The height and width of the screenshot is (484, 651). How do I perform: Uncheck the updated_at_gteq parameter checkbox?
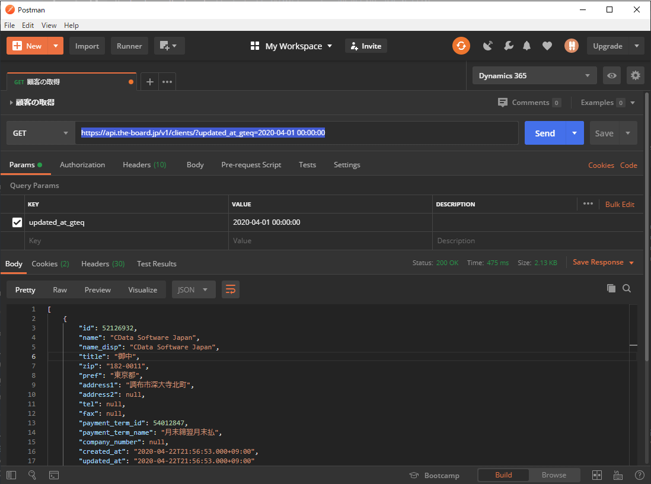pos(17,222)
